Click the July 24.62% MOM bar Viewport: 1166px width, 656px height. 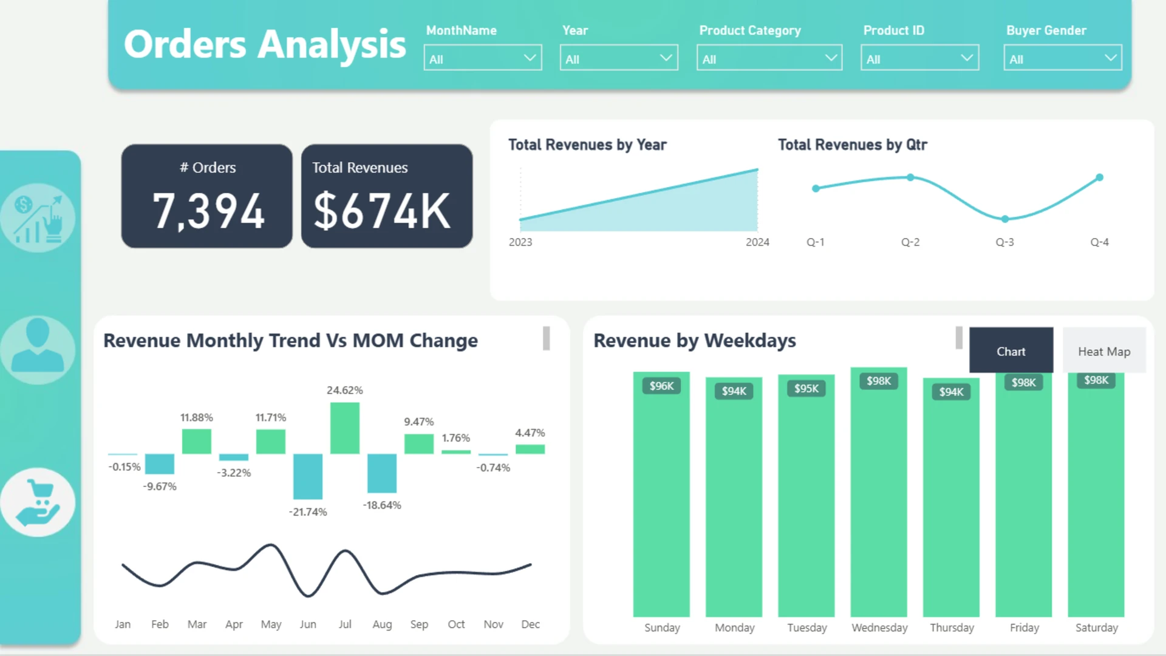coord(345,428)
